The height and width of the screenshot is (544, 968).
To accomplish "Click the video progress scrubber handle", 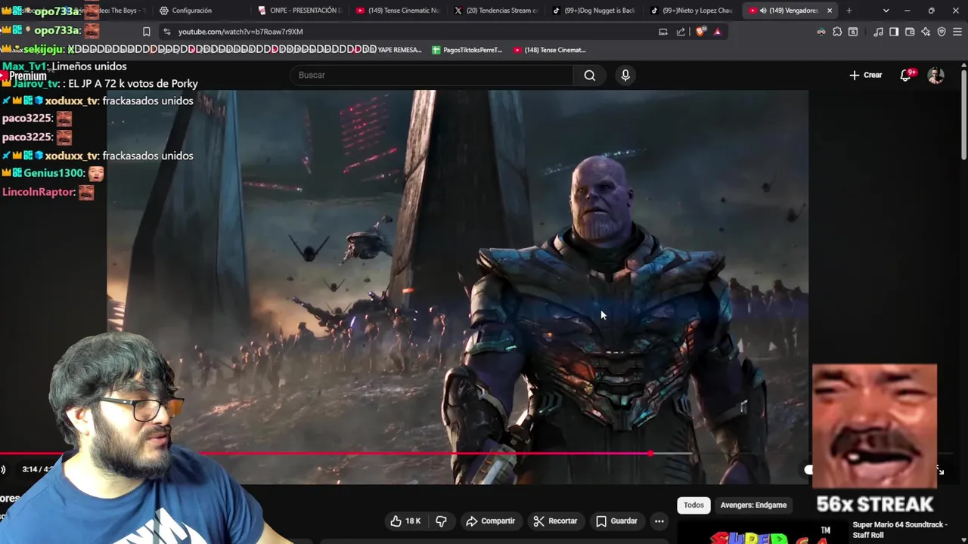I will tap(651, 453).
